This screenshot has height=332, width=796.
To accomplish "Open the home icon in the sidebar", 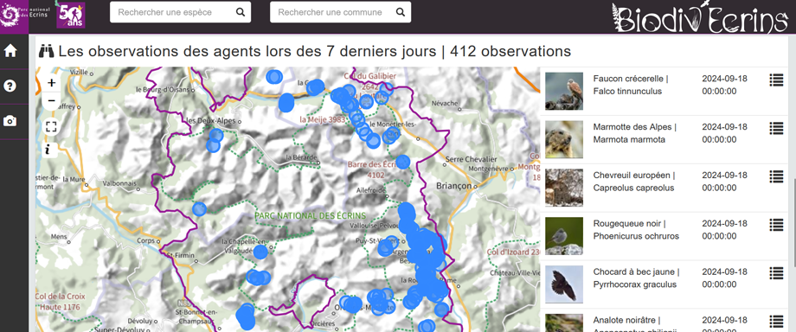I will (x=10, y=51).
